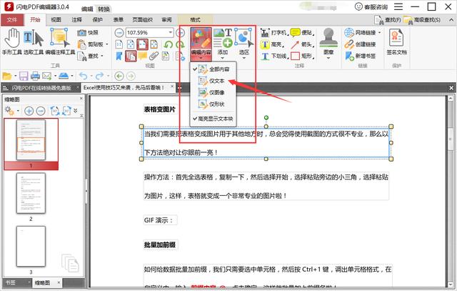Toggle the highlighted thumbnails pane button
Image resolution: width=457 pixels, height=291 pixels.
(131, 56)
